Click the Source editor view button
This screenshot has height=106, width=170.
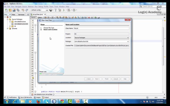point(33,17)
